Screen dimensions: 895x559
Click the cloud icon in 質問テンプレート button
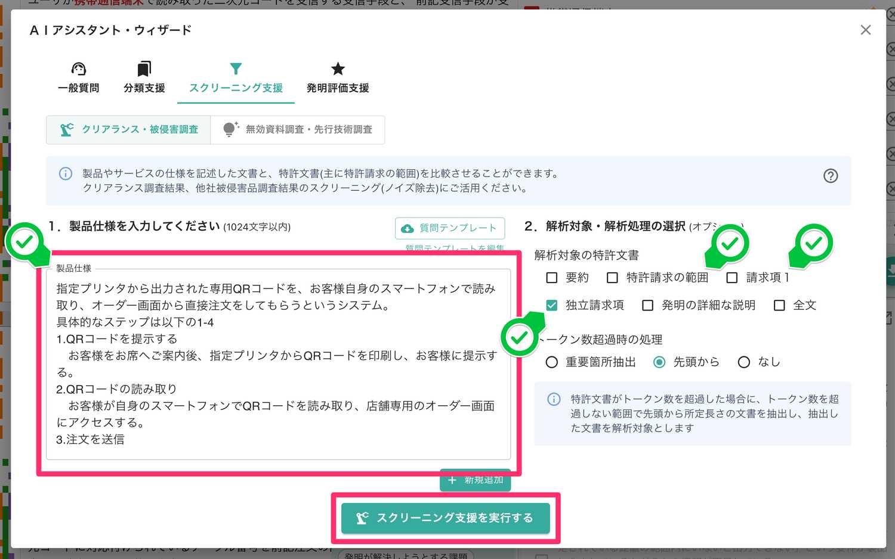[408, 228]
